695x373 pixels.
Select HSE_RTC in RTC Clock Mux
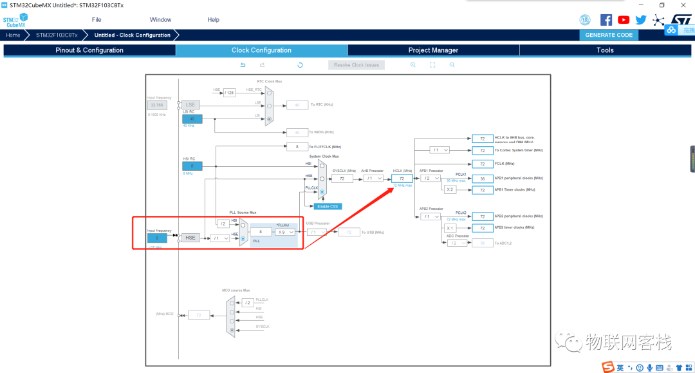[269, 93]
